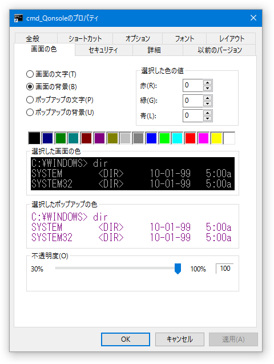Choose the dark navy blue swatch
This screenshot has height=364, width=274.
(47, 138)
